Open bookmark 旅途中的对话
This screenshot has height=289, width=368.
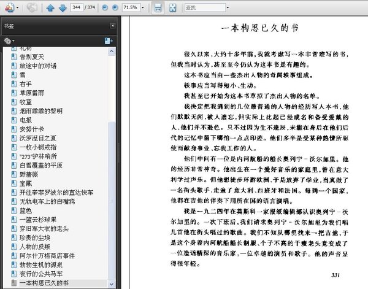click(x=38, y=66)
